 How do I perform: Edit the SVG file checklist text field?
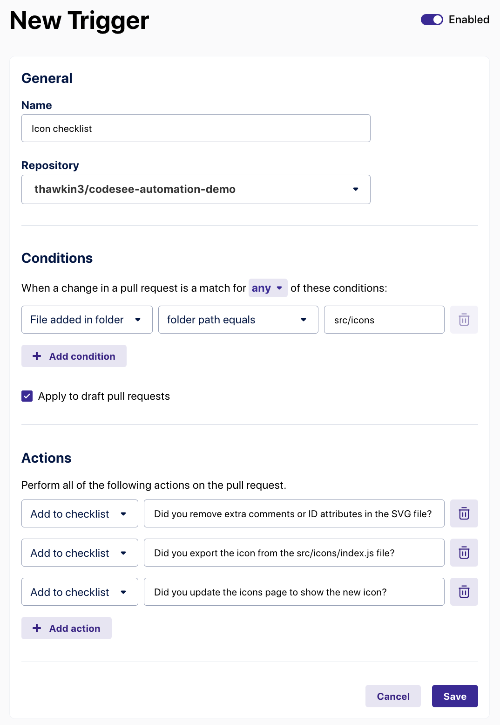[x=294, y=513]
